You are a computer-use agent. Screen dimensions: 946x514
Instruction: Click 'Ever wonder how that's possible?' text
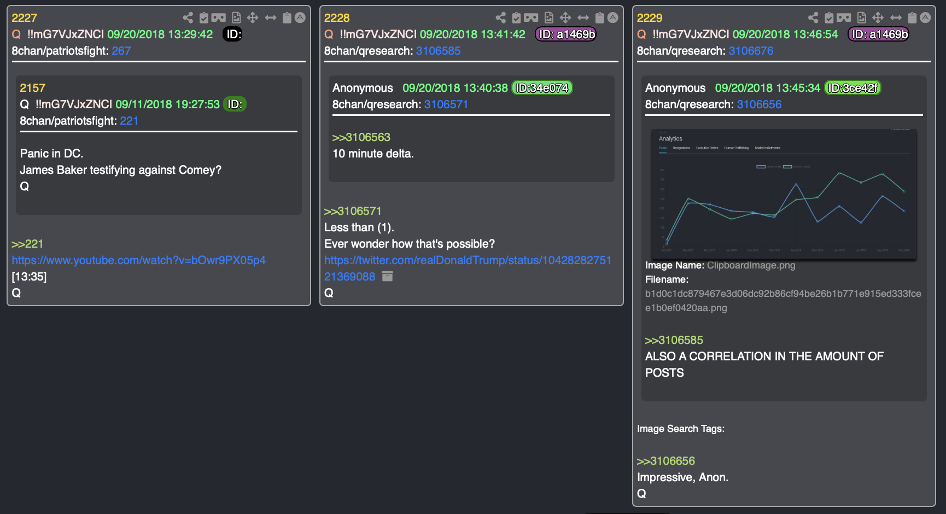coord(410,244)
